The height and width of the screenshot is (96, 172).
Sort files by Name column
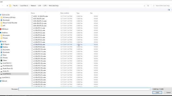pyautogui.click(x=33, y=13)
